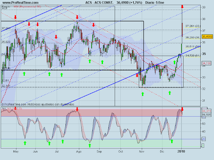Click the red 34,198 moving average tag
This screenshot has height=160, width=214.
pyautogui.click(x=207, y=63)
